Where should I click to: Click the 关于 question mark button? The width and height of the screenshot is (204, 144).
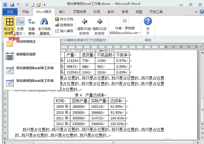(148, 26)
